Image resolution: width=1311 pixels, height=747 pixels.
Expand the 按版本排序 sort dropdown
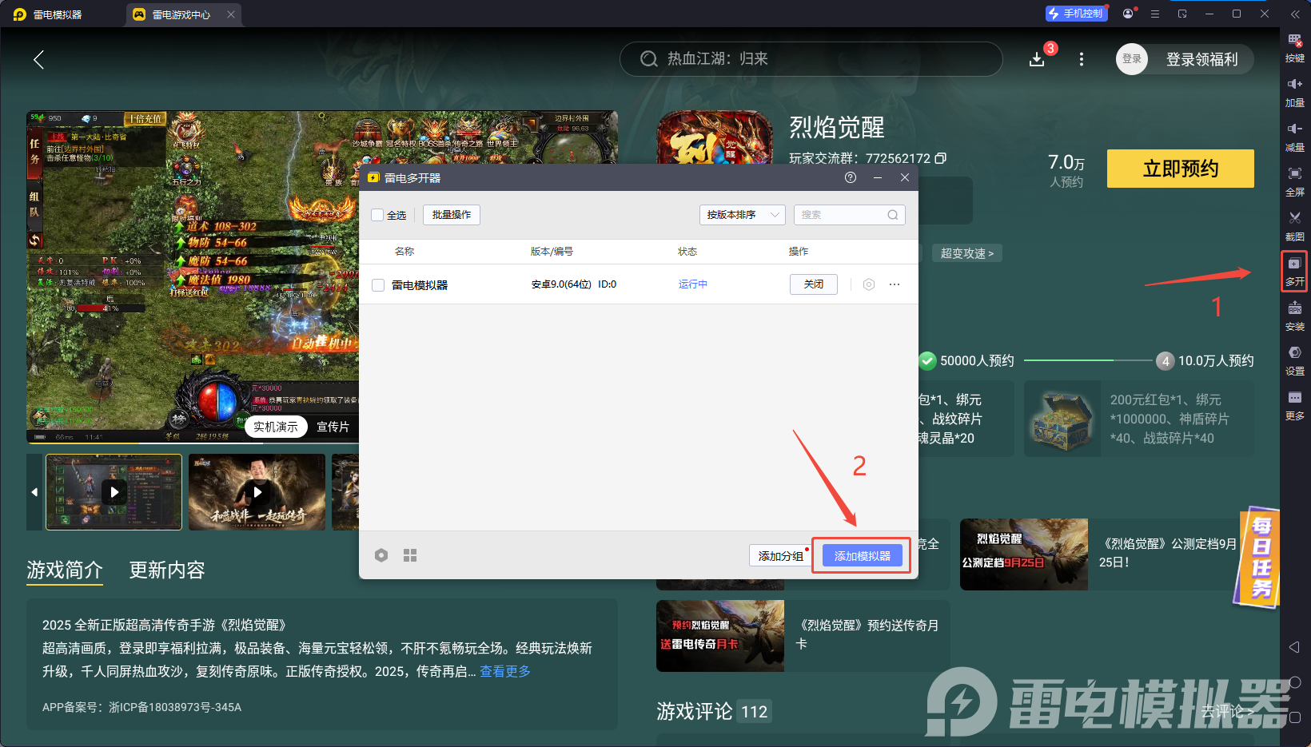click(x=743, y=215)
